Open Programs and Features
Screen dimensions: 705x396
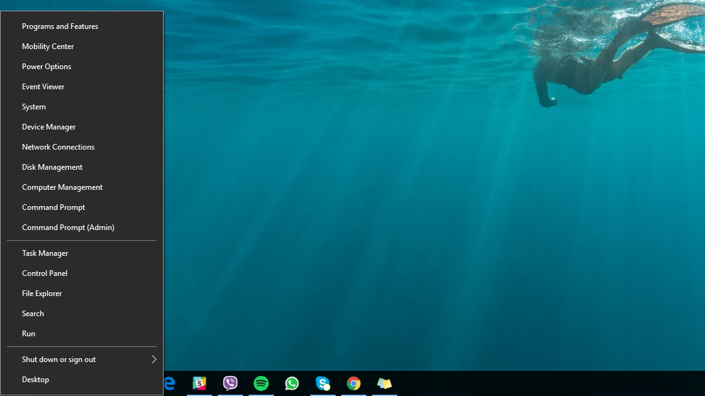60,26
